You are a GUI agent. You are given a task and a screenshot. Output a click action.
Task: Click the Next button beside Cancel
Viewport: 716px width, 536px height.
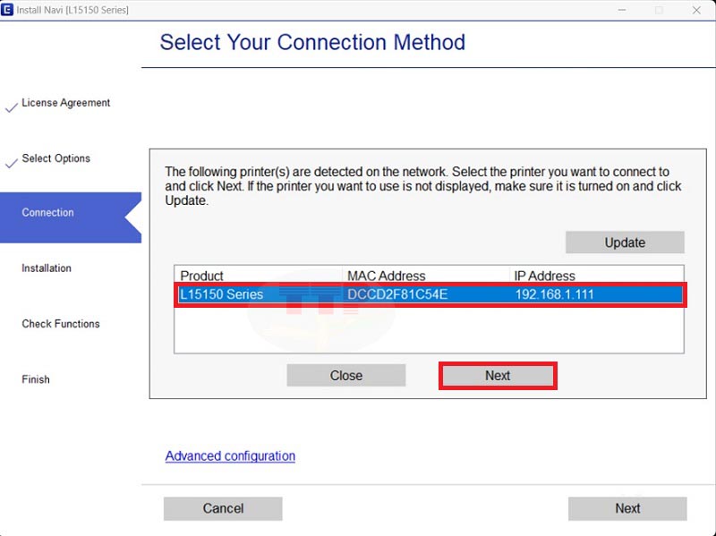click(626, 508)
